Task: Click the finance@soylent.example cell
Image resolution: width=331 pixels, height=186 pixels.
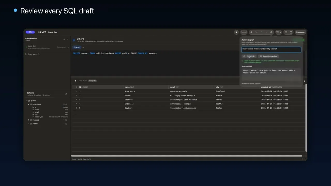Action: click(x=183, y=108)
